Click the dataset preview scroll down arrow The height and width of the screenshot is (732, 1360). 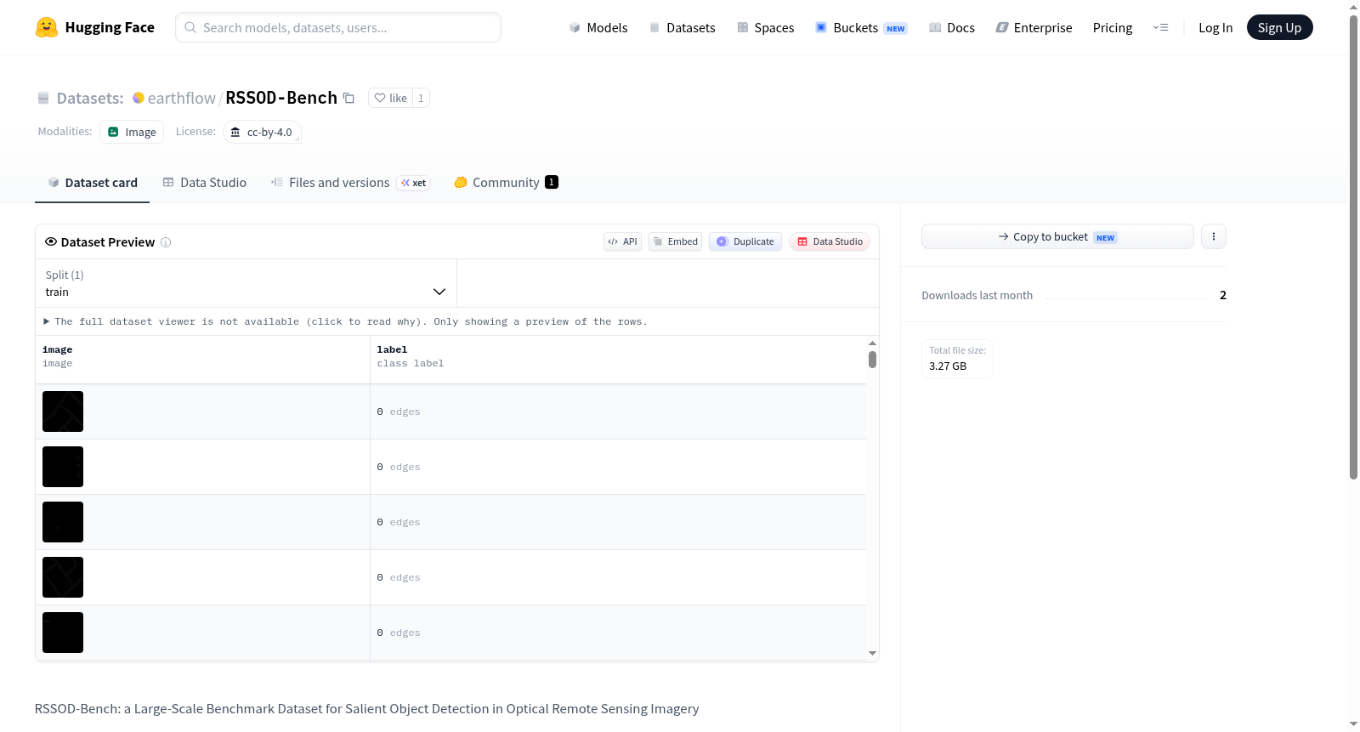pos(872,653)
